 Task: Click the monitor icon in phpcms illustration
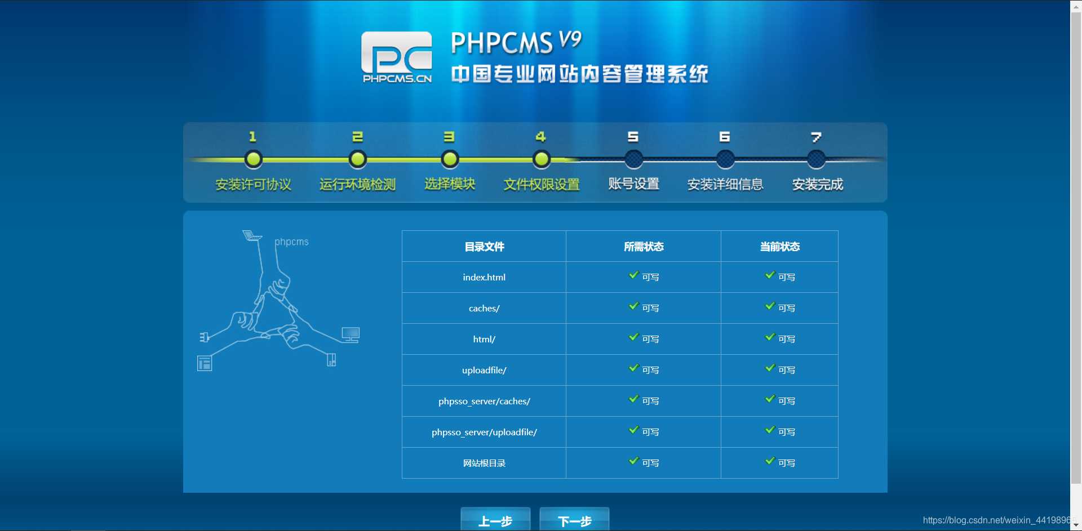point(351,335)
